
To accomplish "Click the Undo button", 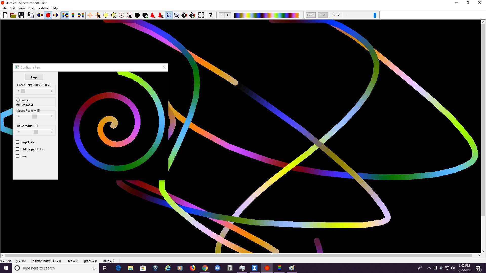I will point(311,15).
